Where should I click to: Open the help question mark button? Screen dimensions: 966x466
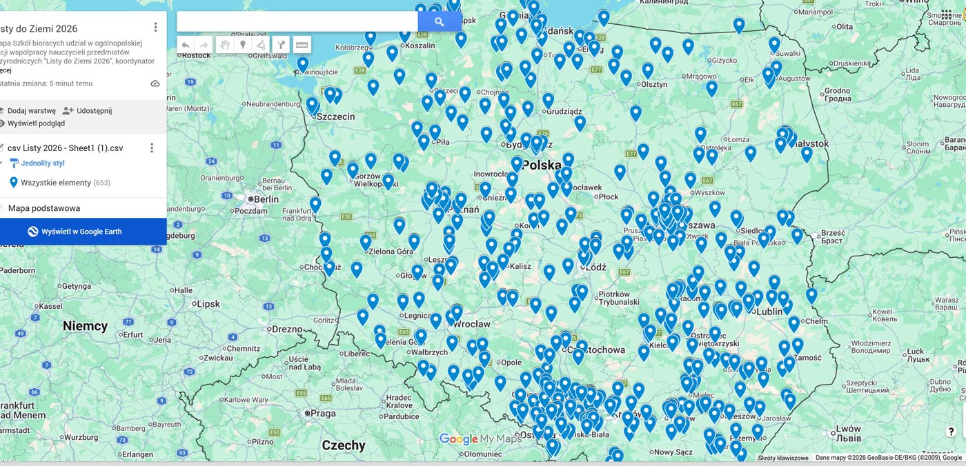coord(950,432)
